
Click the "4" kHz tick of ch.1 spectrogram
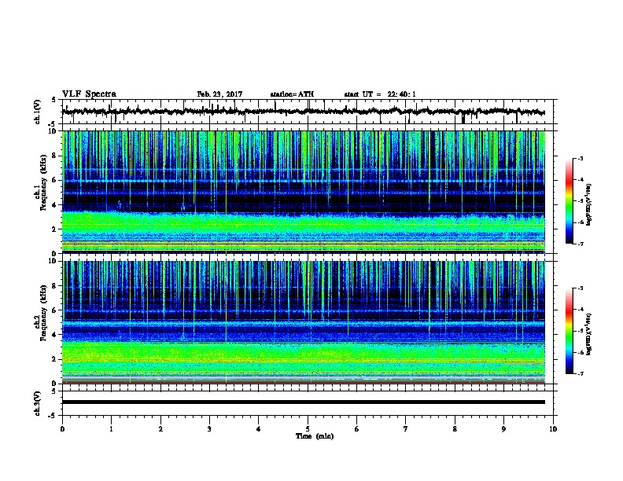(x=55, y=205)
